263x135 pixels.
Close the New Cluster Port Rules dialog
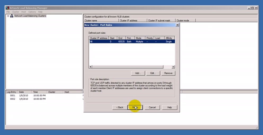click(177, 25)
